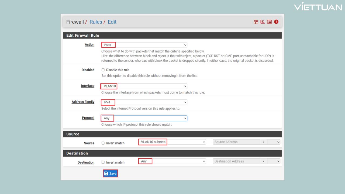Click the Edit breadcrumb link

(112, 22)
